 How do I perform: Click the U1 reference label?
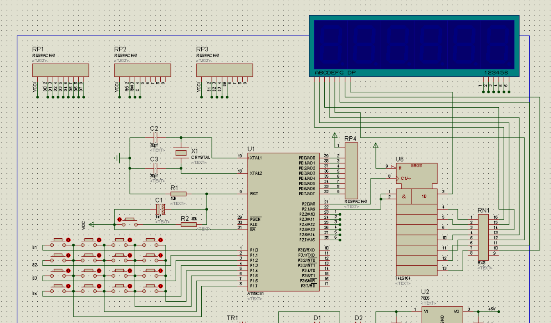251,149
